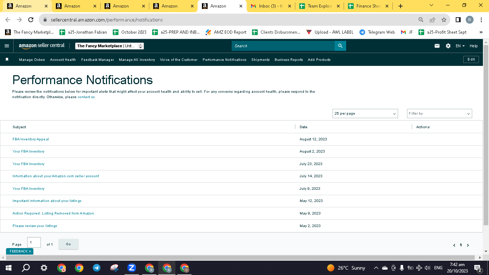The image size is (489, 275).
Task: Open the Help link in the header
Action: coord(474,46)
